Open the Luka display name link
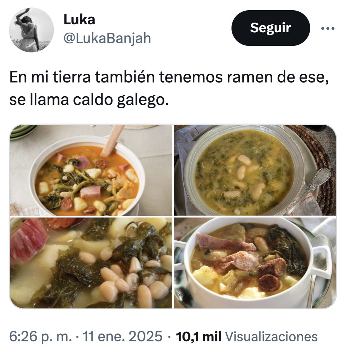The width and height of the screenshot is (345, 354). [x=80, y=20]
